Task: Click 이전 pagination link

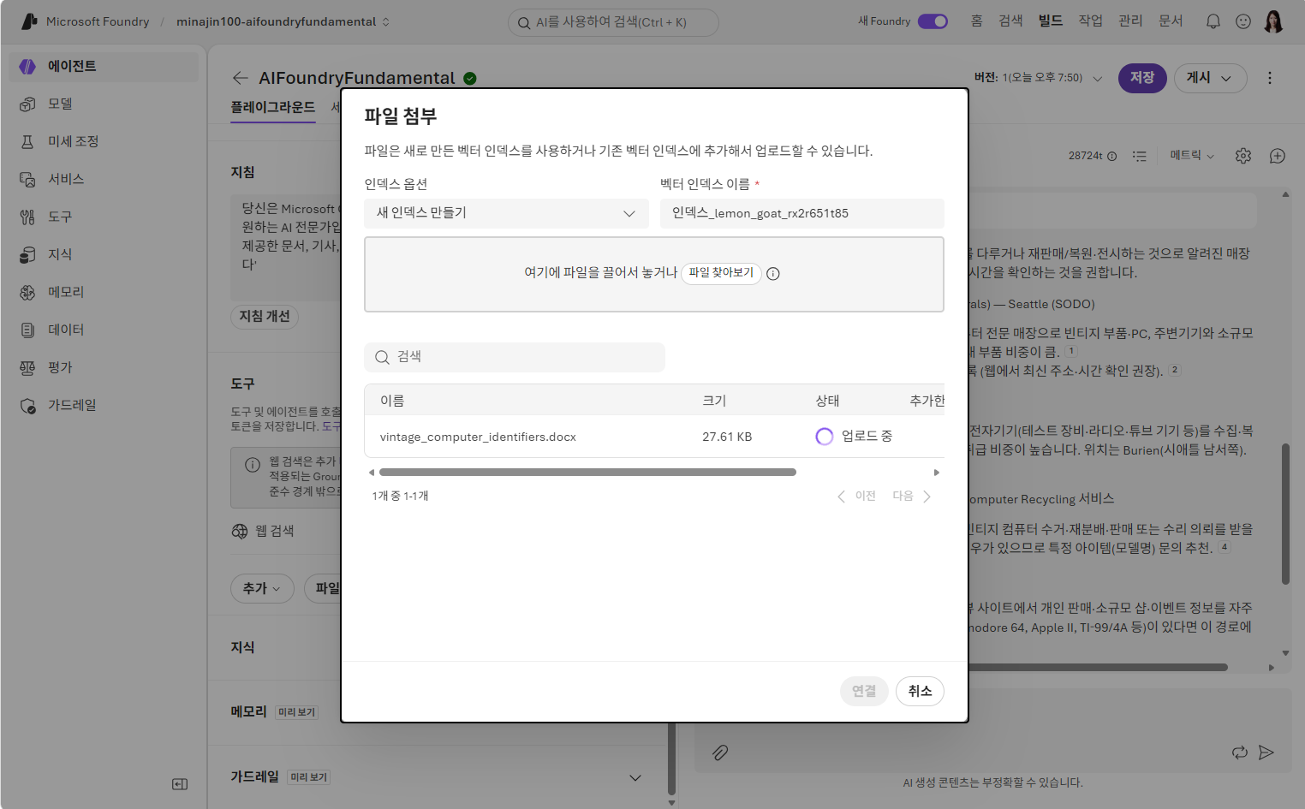Action: 856,497
